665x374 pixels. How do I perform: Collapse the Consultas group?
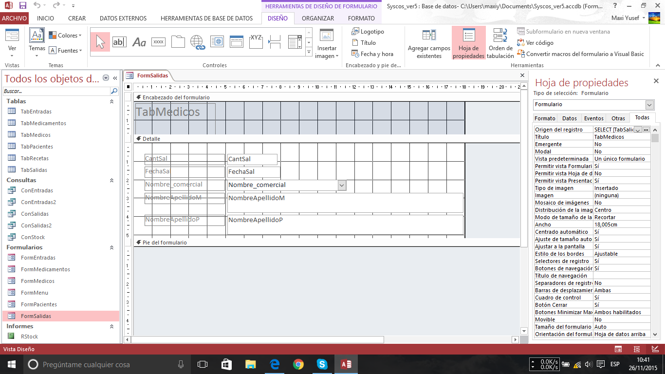111,180
